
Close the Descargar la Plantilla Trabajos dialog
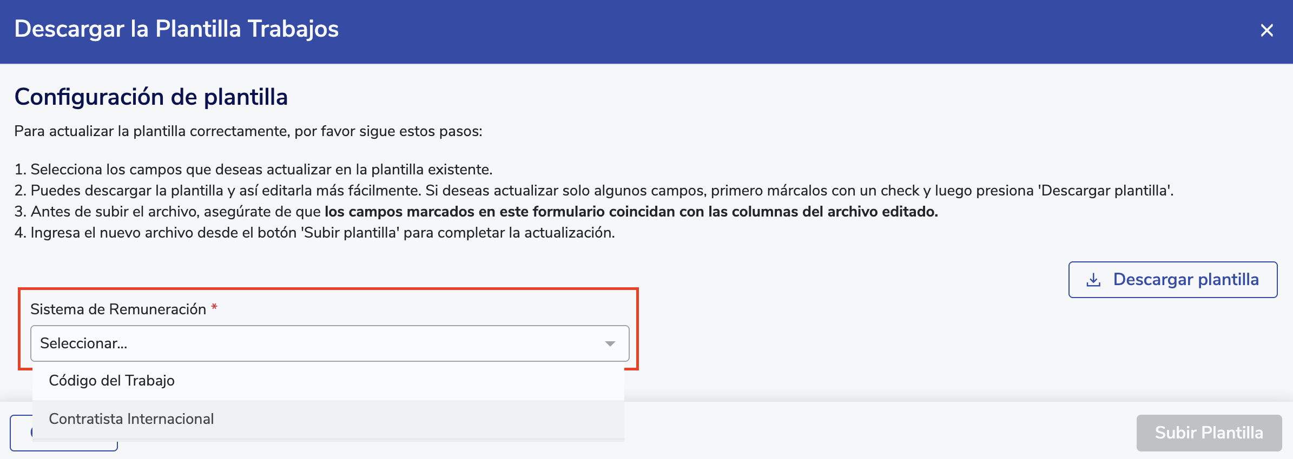point(1266,30)
